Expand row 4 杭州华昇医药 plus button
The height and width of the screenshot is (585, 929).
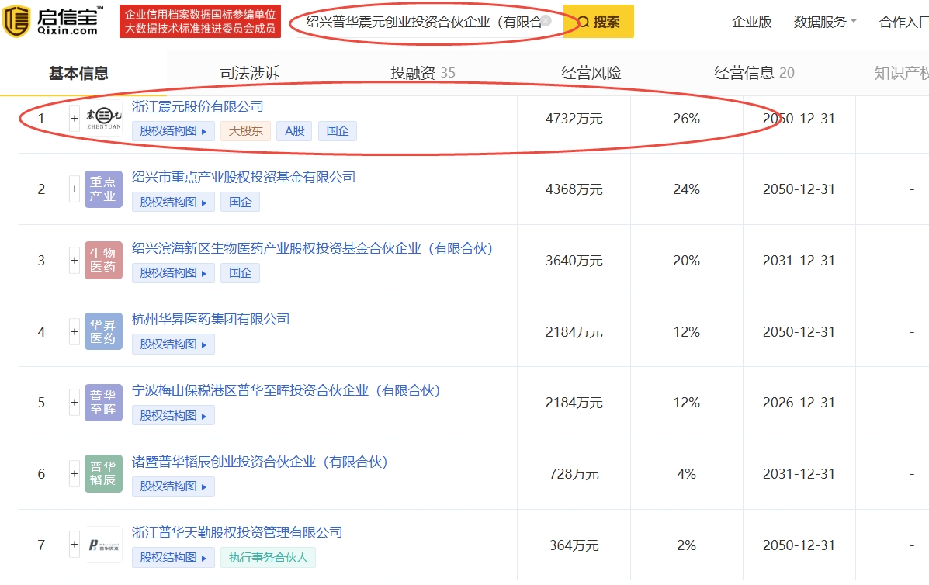click(x=74, y=331)
